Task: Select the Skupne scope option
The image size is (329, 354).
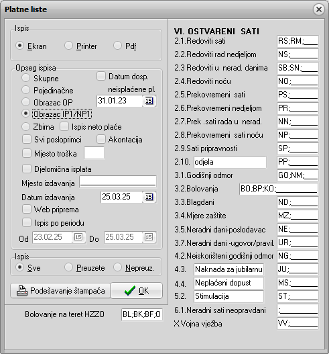Action: (25, 78)
